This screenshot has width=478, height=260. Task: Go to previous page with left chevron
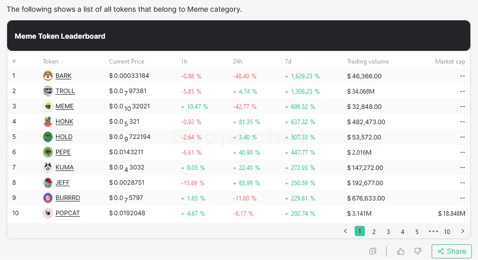point(346,231)
